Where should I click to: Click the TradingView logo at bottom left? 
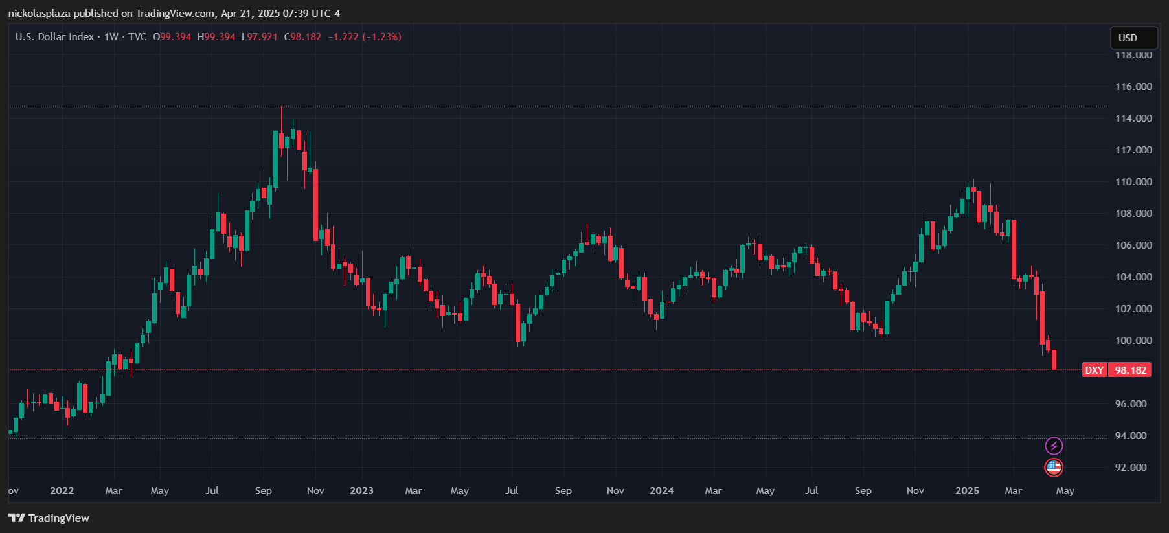click(x=49, y=518)
